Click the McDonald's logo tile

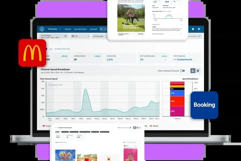(x=32, y=53)
